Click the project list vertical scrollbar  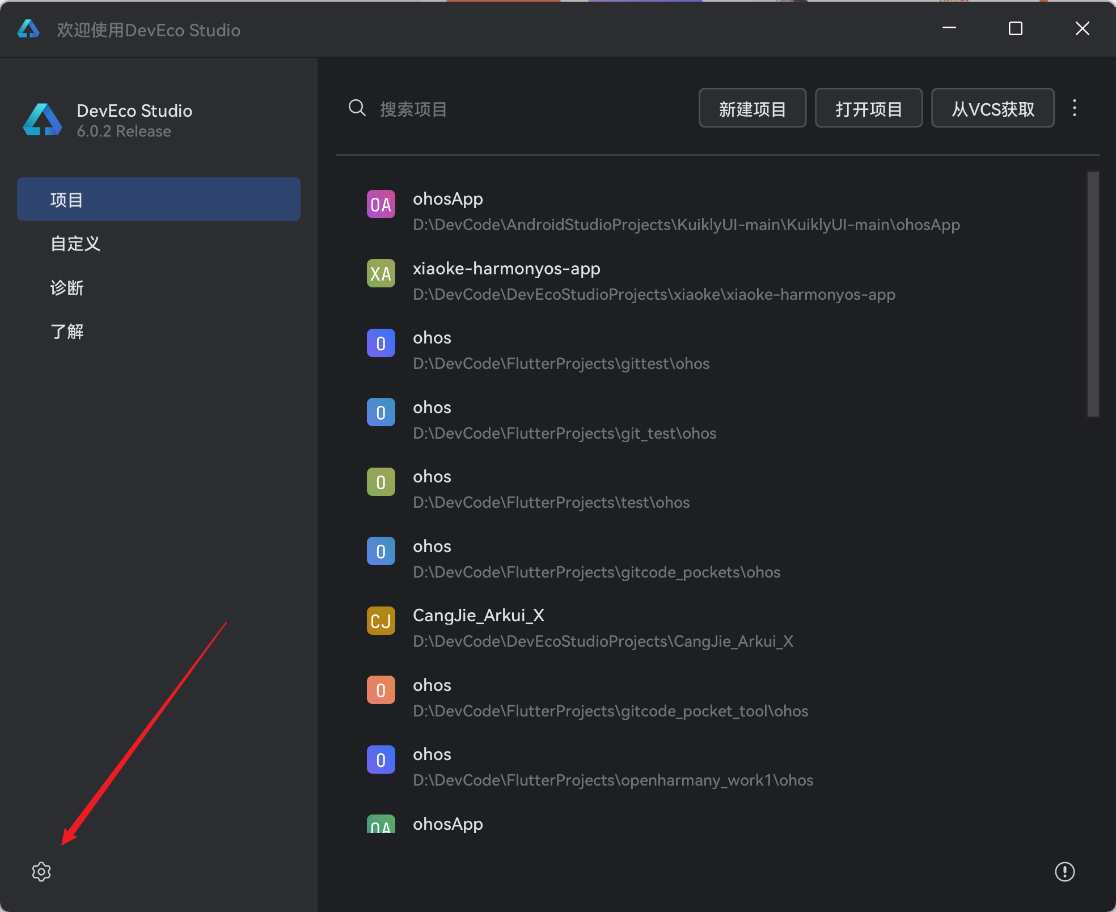click(1093, 294)
